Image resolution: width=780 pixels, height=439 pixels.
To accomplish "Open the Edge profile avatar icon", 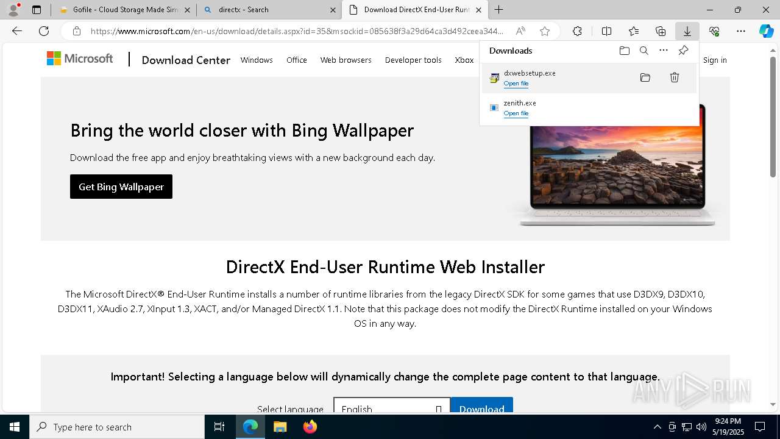I will [x=13, y=10].
